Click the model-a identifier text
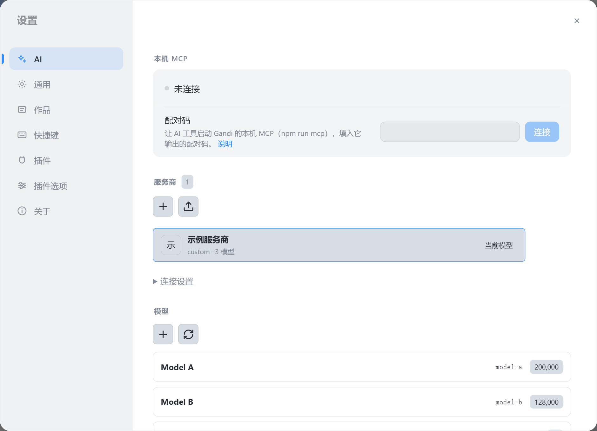The height and width of the screenshot is (431, 597). [x=509, y=367]
